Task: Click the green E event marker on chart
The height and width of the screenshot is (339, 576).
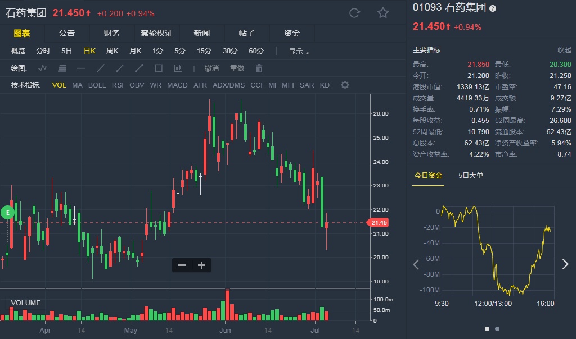Action: (x=7, y=212)
